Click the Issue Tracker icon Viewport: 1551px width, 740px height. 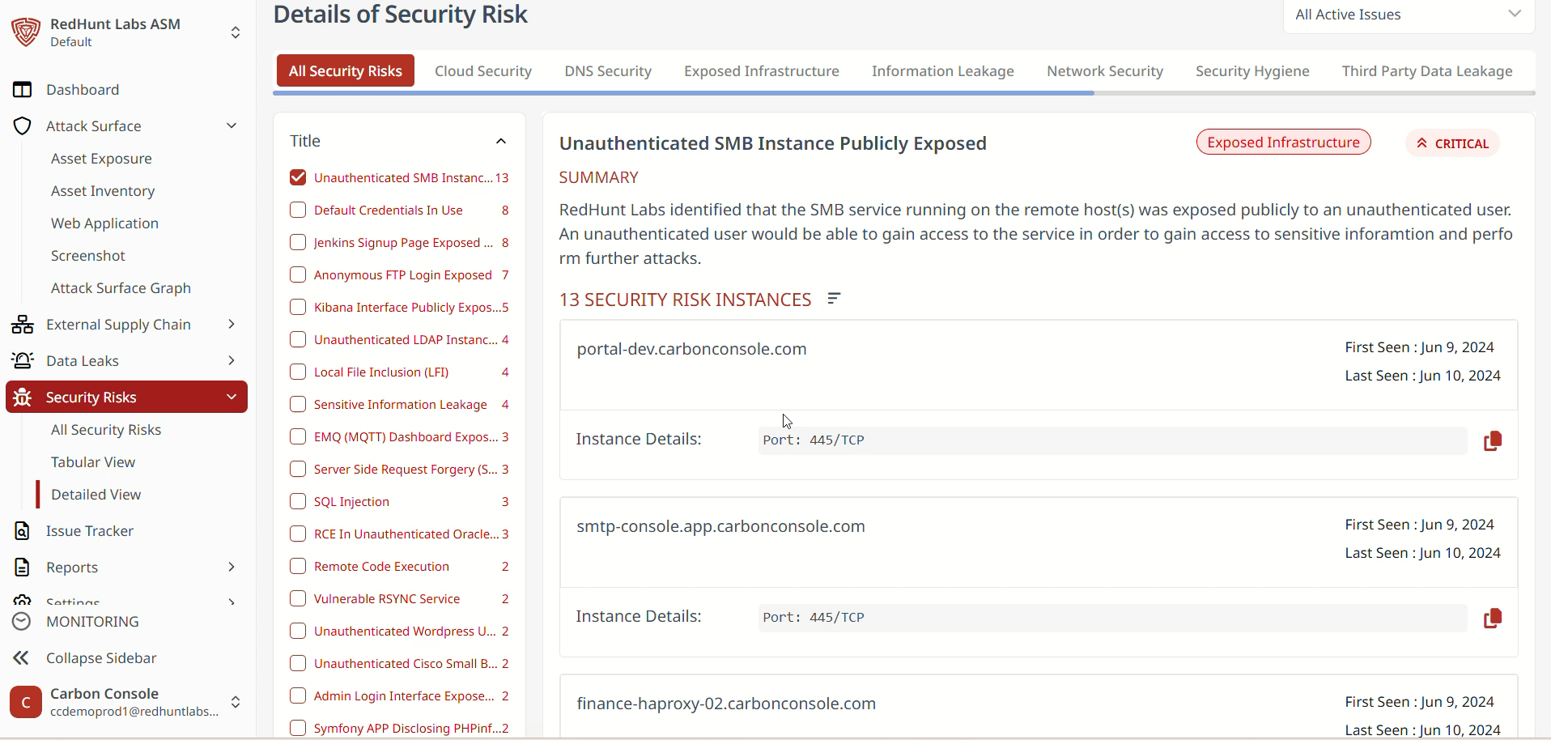[23, 531]
